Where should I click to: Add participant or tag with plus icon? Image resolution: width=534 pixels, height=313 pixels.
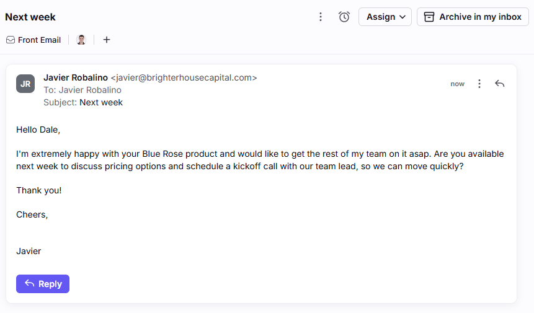pos(107,40)
